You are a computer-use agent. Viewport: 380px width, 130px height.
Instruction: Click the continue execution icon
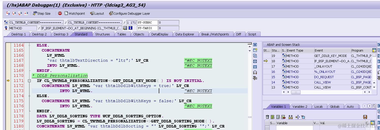click(26, 13)
